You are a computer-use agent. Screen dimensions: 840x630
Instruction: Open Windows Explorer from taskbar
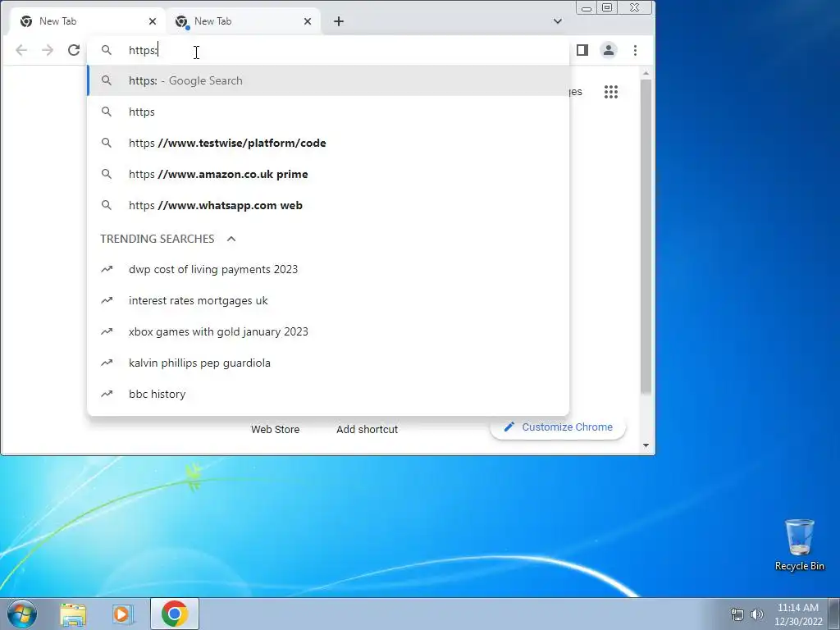73,614
